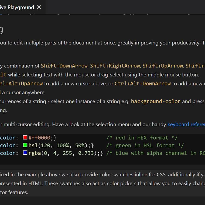Screen dimensions: 205x205
Task: Click the #ff0000 hex value in code
Action: pos(39,138)
